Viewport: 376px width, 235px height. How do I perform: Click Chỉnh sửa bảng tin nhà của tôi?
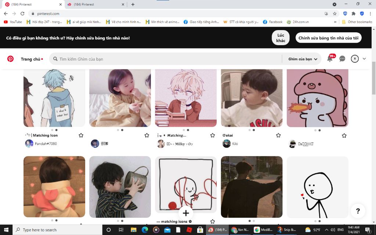[x=328, y=38]
